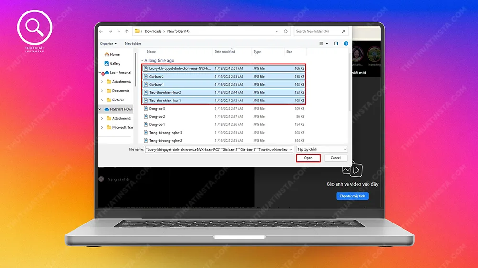Image resolution: width=478 pixels, height=268 pixels.
Task: Click the Cancel button
Action: 336,158
